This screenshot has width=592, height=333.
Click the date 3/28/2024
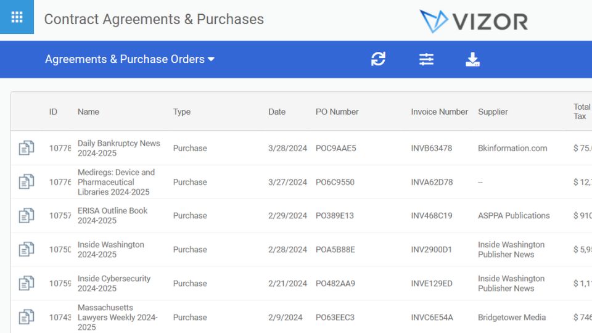(287, 148)
